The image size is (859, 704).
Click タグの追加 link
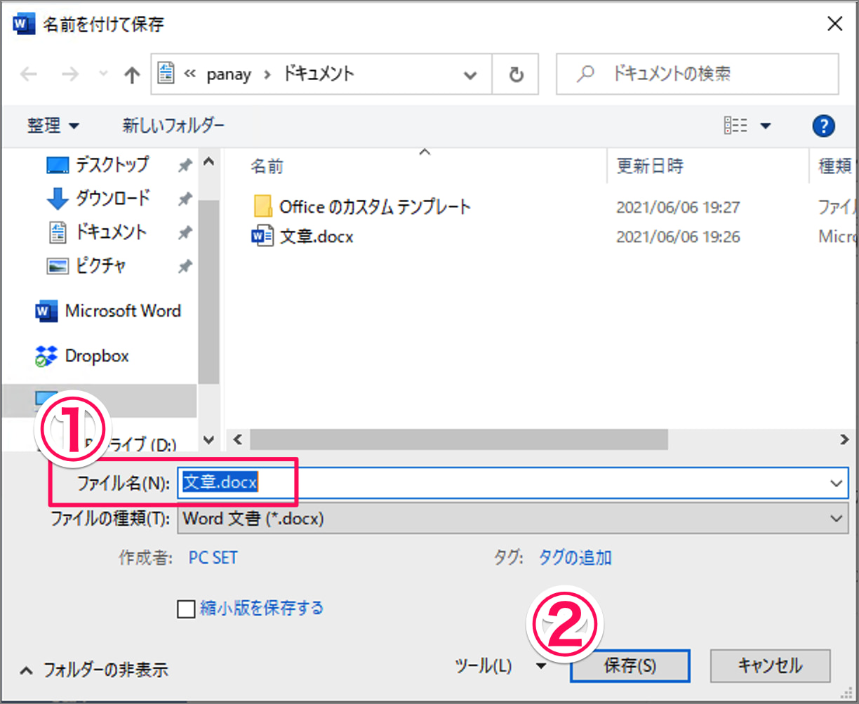coord(575,558)
